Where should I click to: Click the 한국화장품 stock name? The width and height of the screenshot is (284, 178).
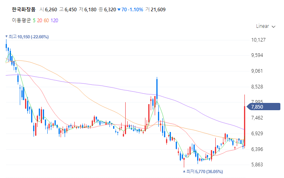pos(23,9)
